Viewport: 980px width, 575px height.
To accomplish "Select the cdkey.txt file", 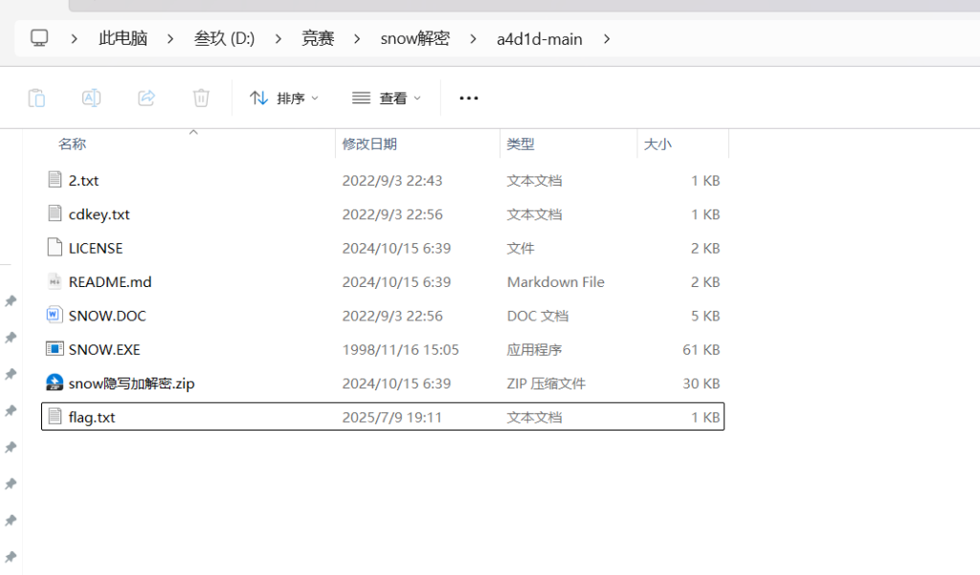I will pyautogui.click(x=99, y=214).
